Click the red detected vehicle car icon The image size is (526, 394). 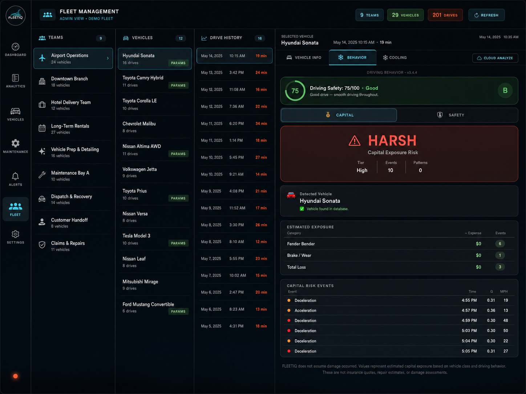pyautogui.click(x=291, y=196)
